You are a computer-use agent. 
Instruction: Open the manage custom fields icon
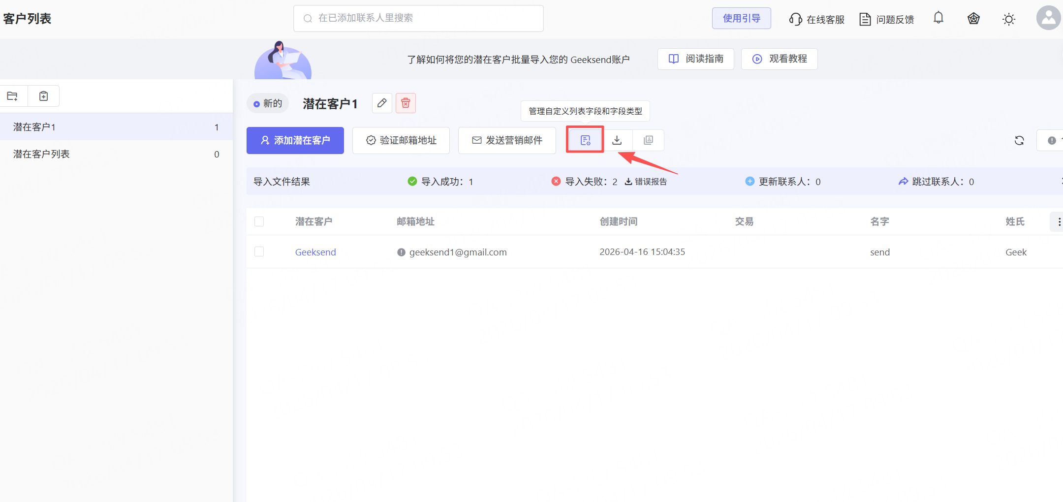coord(585,140)
